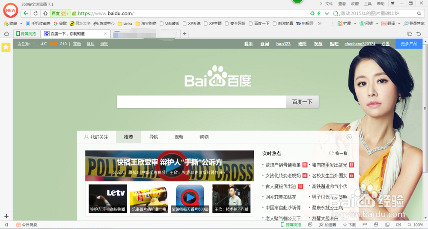Viewport: 428px width, 229px height.
Task: Open the 登录管家 login manager
Action: [414, 23]
